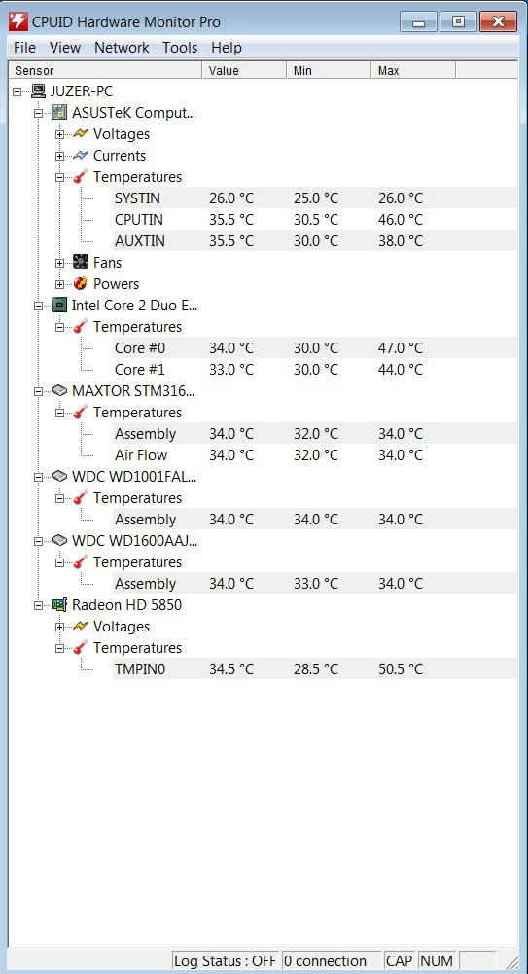Click the Currents waveform icon
The width and height of the screenshot is (528, 974).
coord(81,156)
